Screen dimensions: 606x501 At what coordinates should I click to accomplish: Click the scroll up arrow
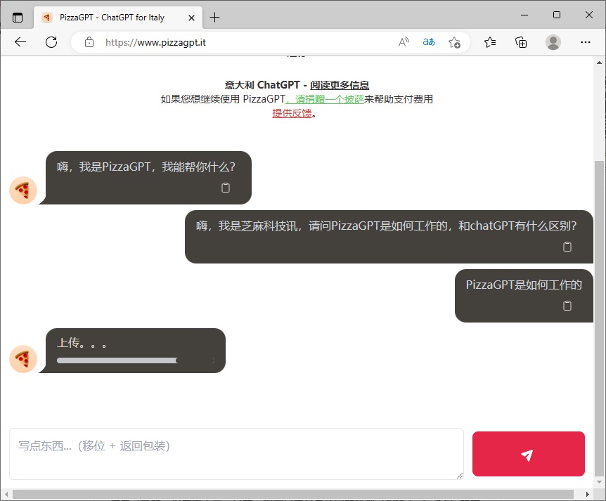599,63
